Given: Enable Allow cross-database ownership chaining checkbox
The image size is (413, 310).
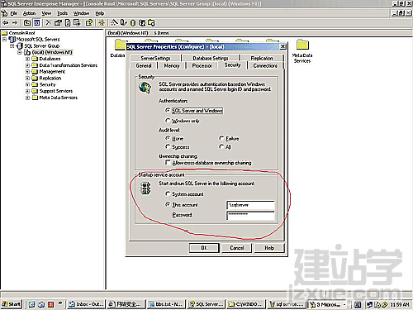Looking at the screenshot, I should pyautogui.click(x=168, y=163).
